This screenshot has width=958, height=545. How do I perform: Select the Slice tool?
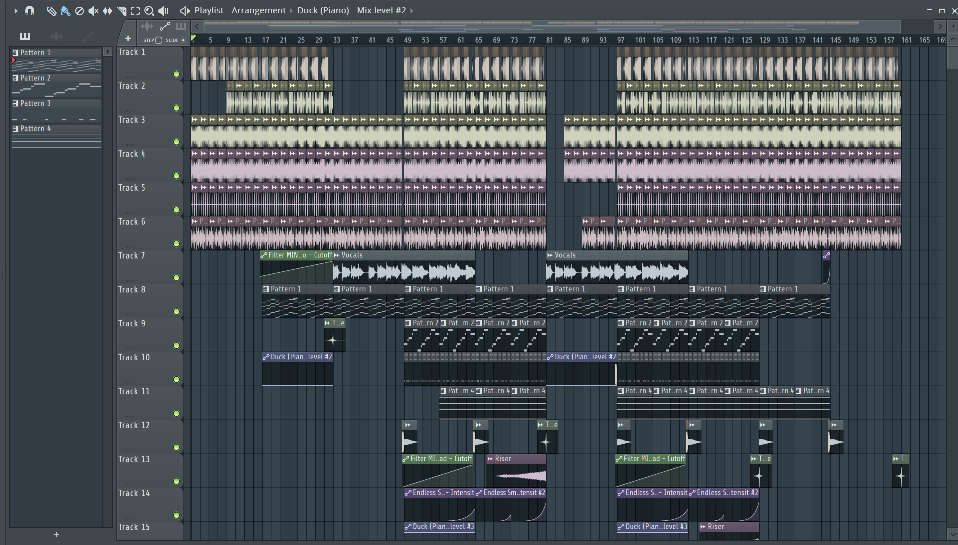pos(122,11)
